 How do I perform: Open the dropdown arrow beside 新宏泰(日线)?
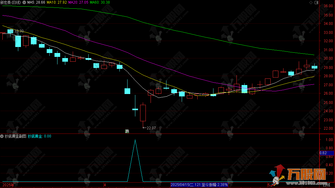click(x=24, y=2)
